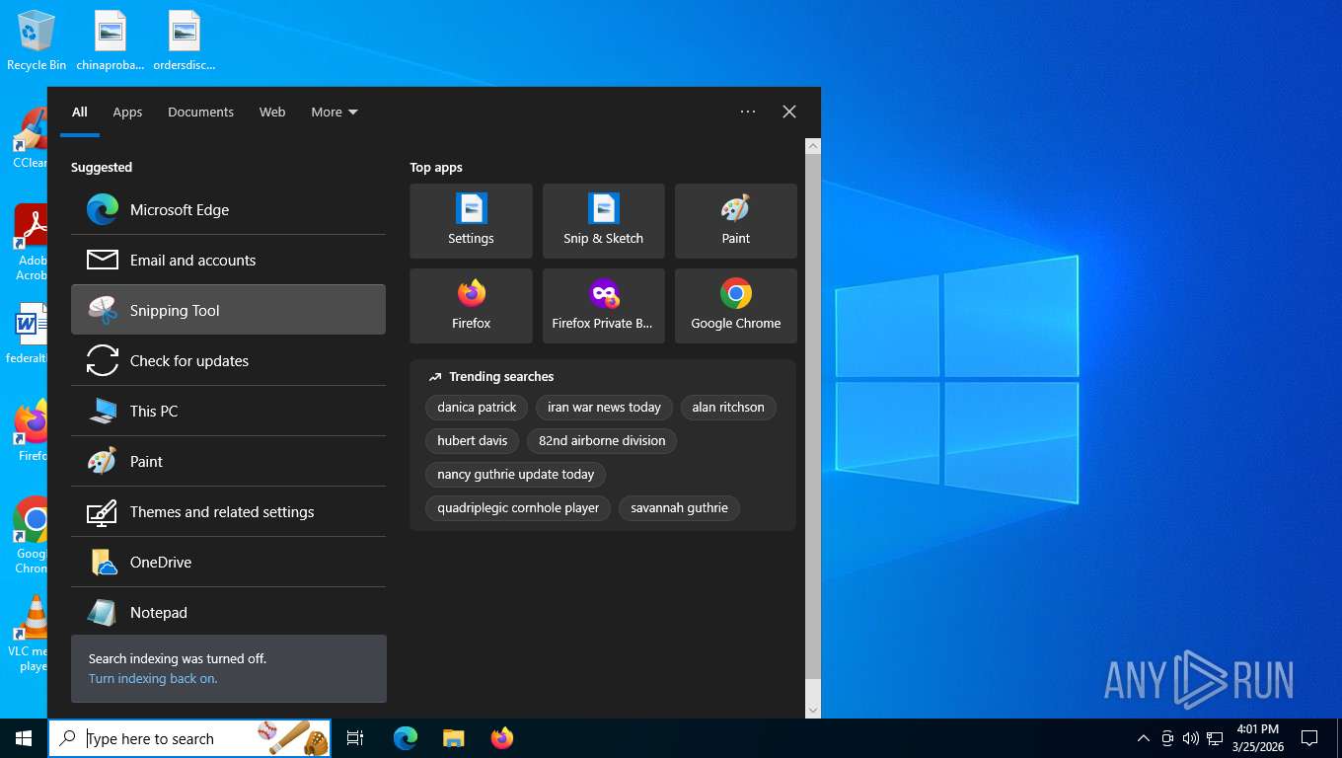
Task: Open Email and accounts suggestion
Action: (228, 260)
